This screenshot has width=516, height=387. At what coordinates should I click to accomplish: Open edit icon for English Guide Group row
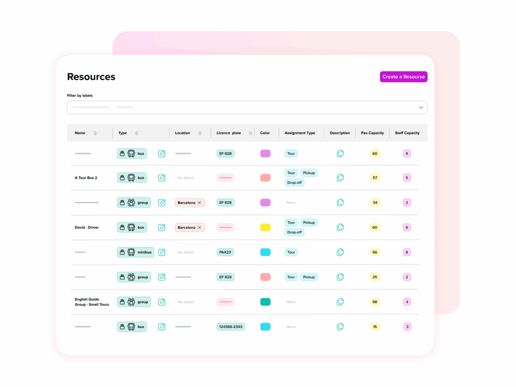[162, 302]
